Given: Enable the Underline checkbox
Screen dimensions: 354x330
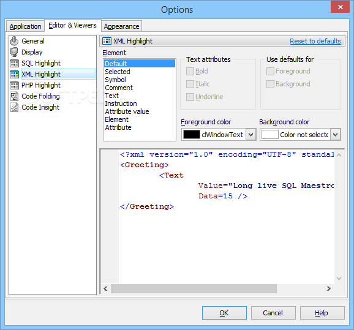Looking at the screenshot, I should (x=190, y=97).
